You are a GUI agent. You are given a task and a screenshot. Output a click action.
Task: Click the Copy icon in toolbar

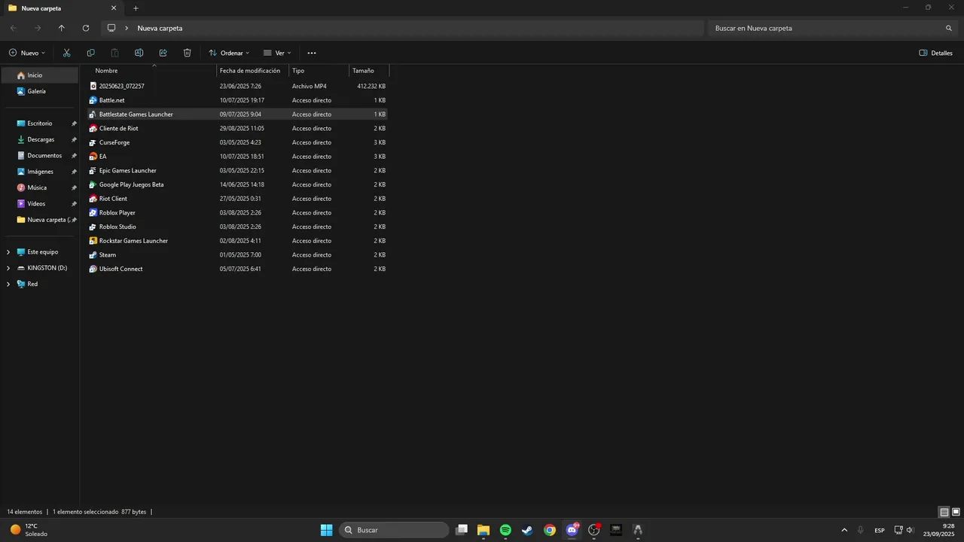[90, 53]
